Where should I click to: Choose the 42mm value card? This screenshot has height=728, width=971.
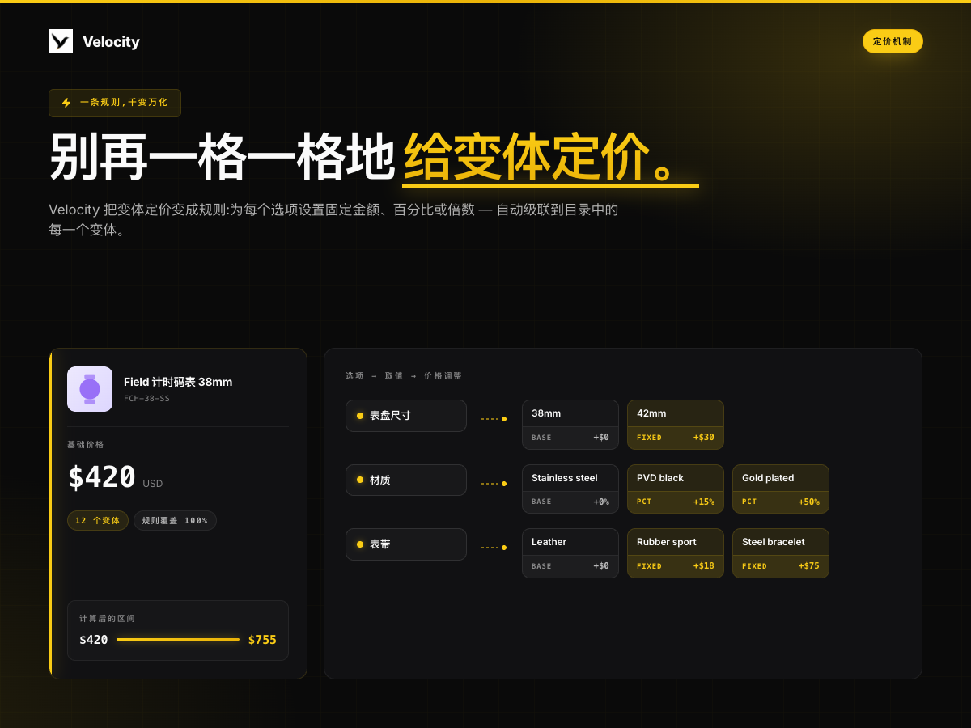[676, 425]
